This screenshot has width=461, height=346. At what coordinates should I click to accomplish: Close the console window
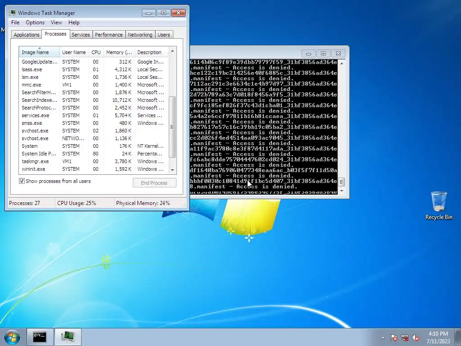click(x=338, y=54)
